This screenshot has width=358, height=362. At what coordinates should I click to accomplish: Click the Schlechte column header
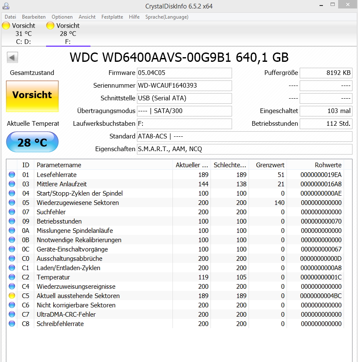point(230,165)
